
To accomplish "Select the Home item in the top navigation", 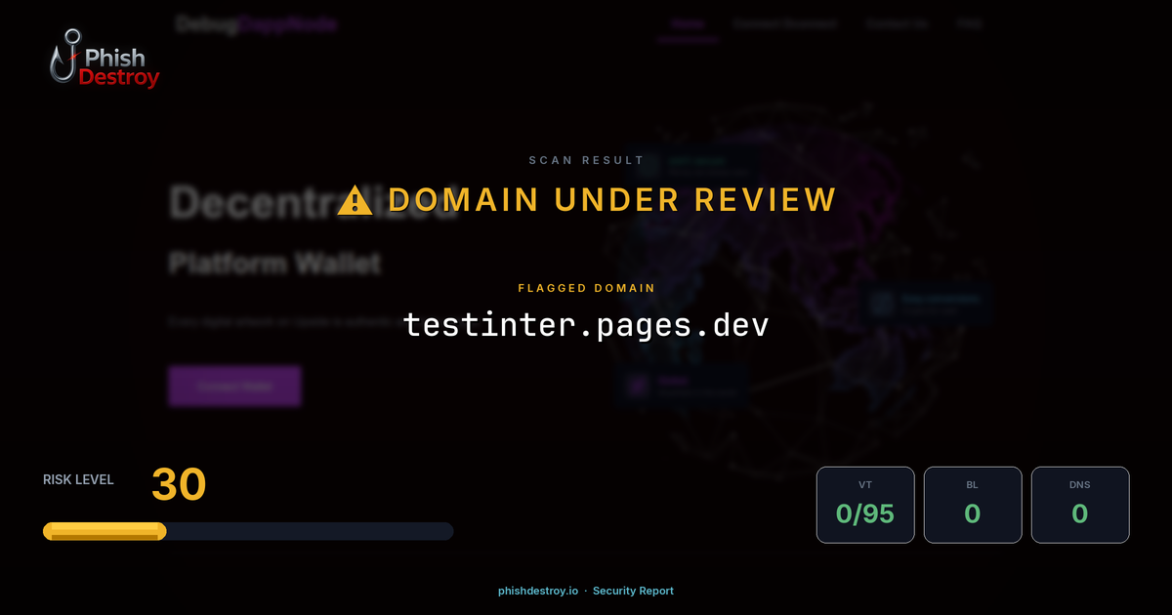I will (x=688, y=23).
